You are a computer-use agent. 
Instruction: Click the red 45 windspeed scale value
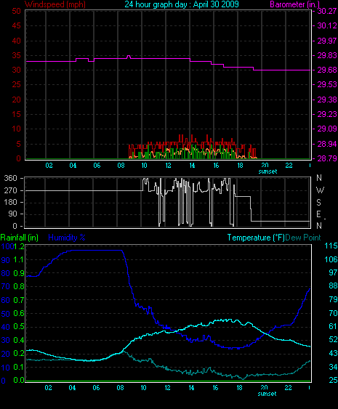click(x=16, y=26)
